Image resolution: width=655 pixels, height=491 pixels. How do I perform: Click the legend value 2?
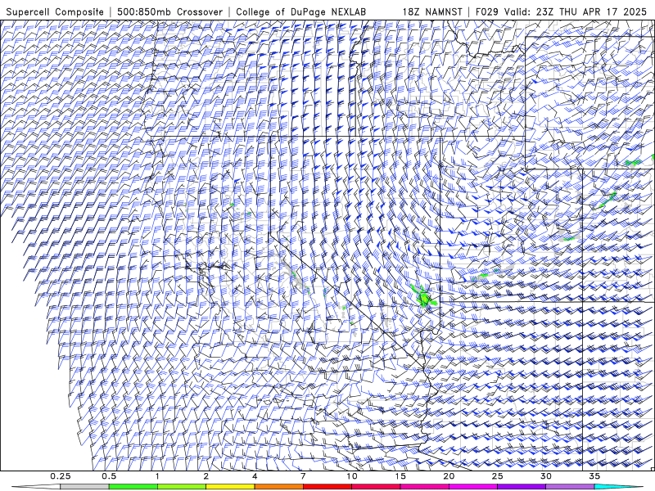tap(206, 476)
